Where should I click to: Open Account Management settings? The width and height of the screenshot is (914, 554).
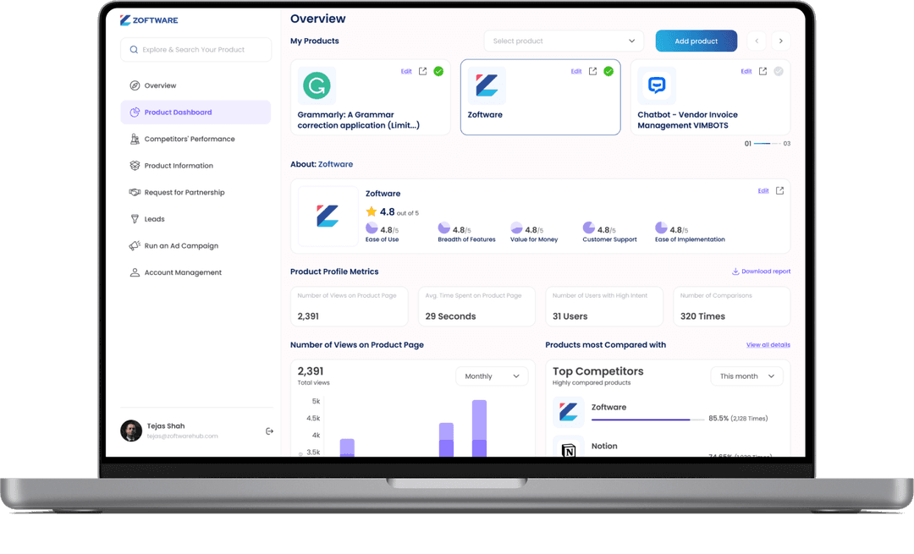point(195,272)
